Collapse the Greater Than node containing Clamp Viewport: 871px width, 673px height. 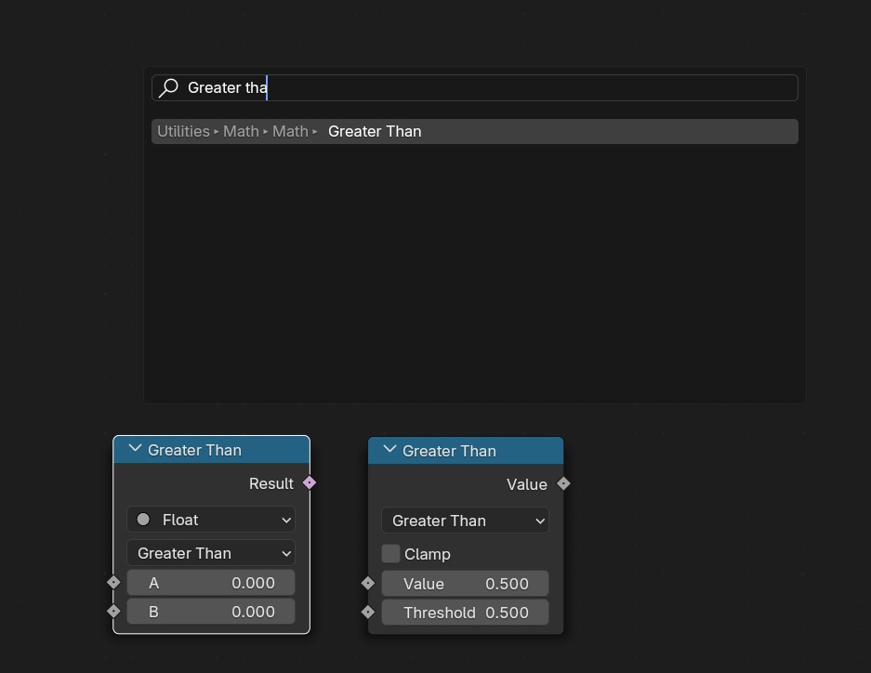[x=389, y=450]
